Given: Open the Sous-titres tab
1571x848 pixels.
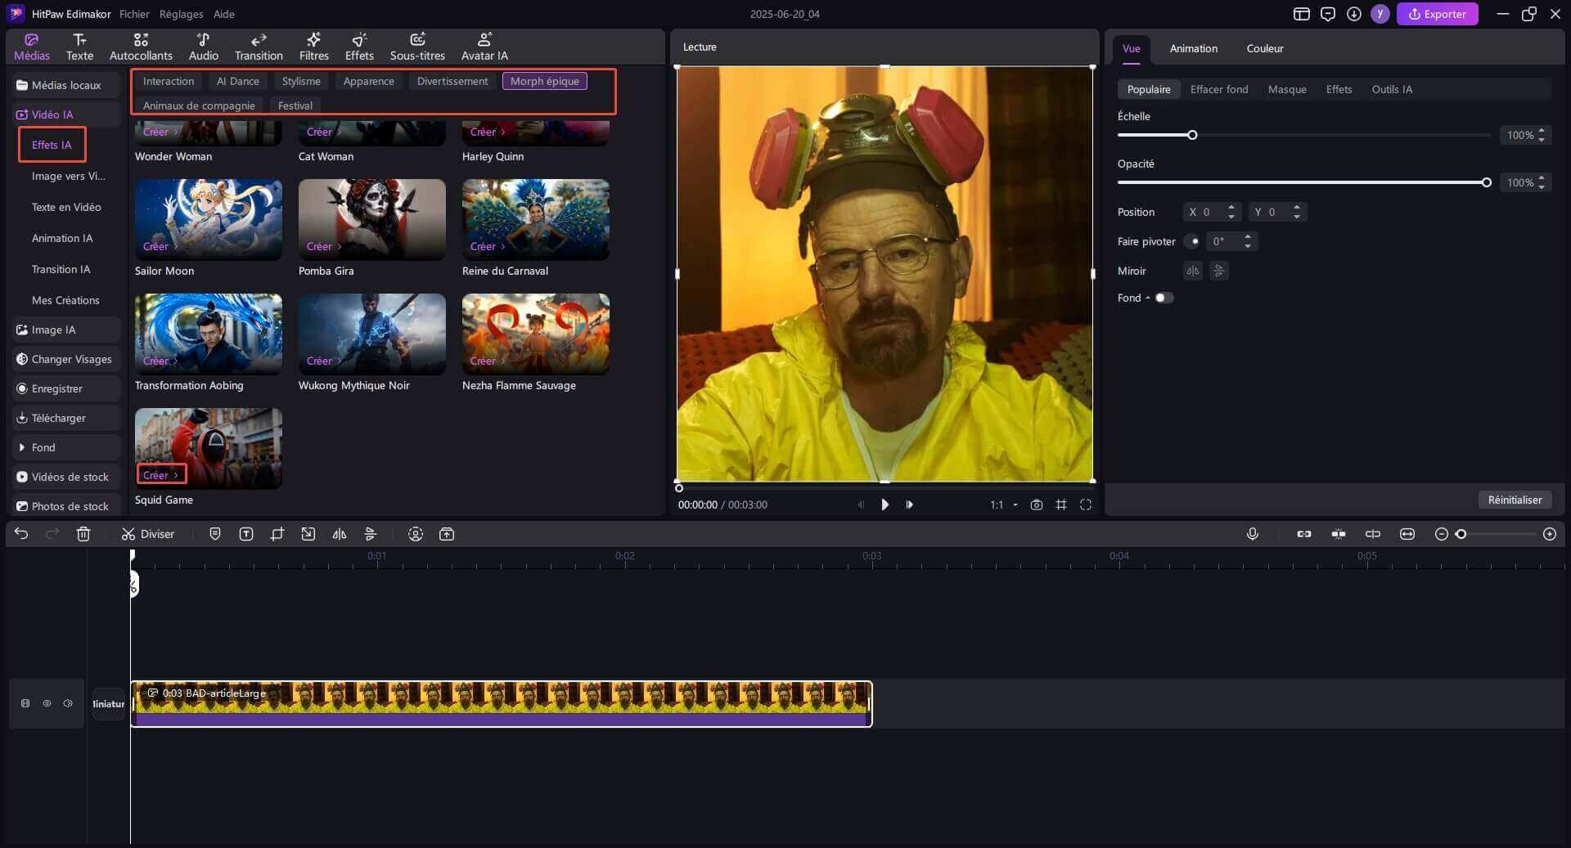Looking at the screenshot, I should [417, 47].
